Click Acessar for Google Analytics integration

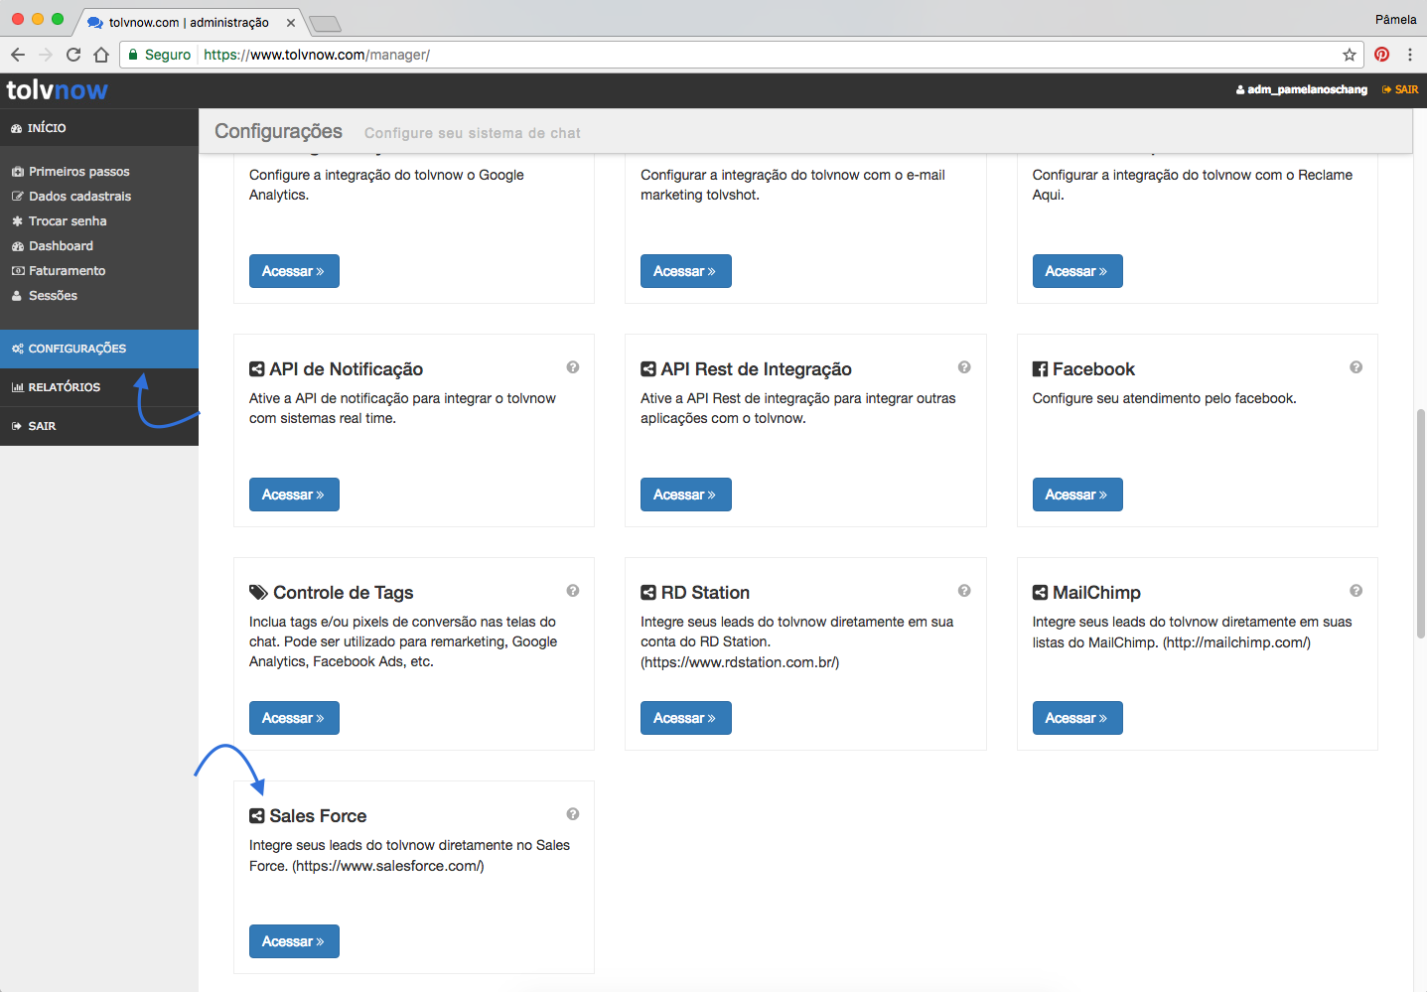[294, 271]
